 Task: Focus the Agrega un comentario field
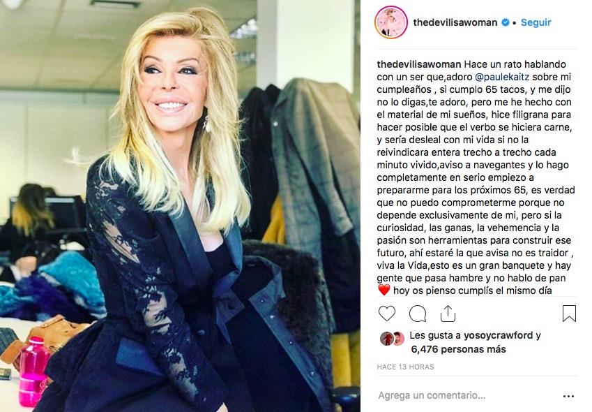[x=432, y=395]
